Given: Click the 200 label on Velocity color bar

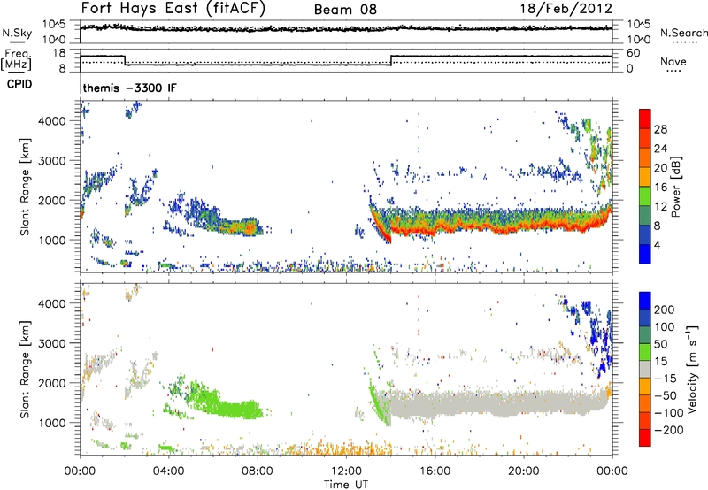Looking at the screenshot, I should [665, 310].
